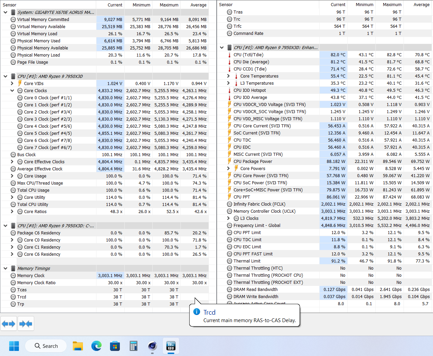
Task: Collapse the System GIGABYTE X670E section
Action: [5, 12]
